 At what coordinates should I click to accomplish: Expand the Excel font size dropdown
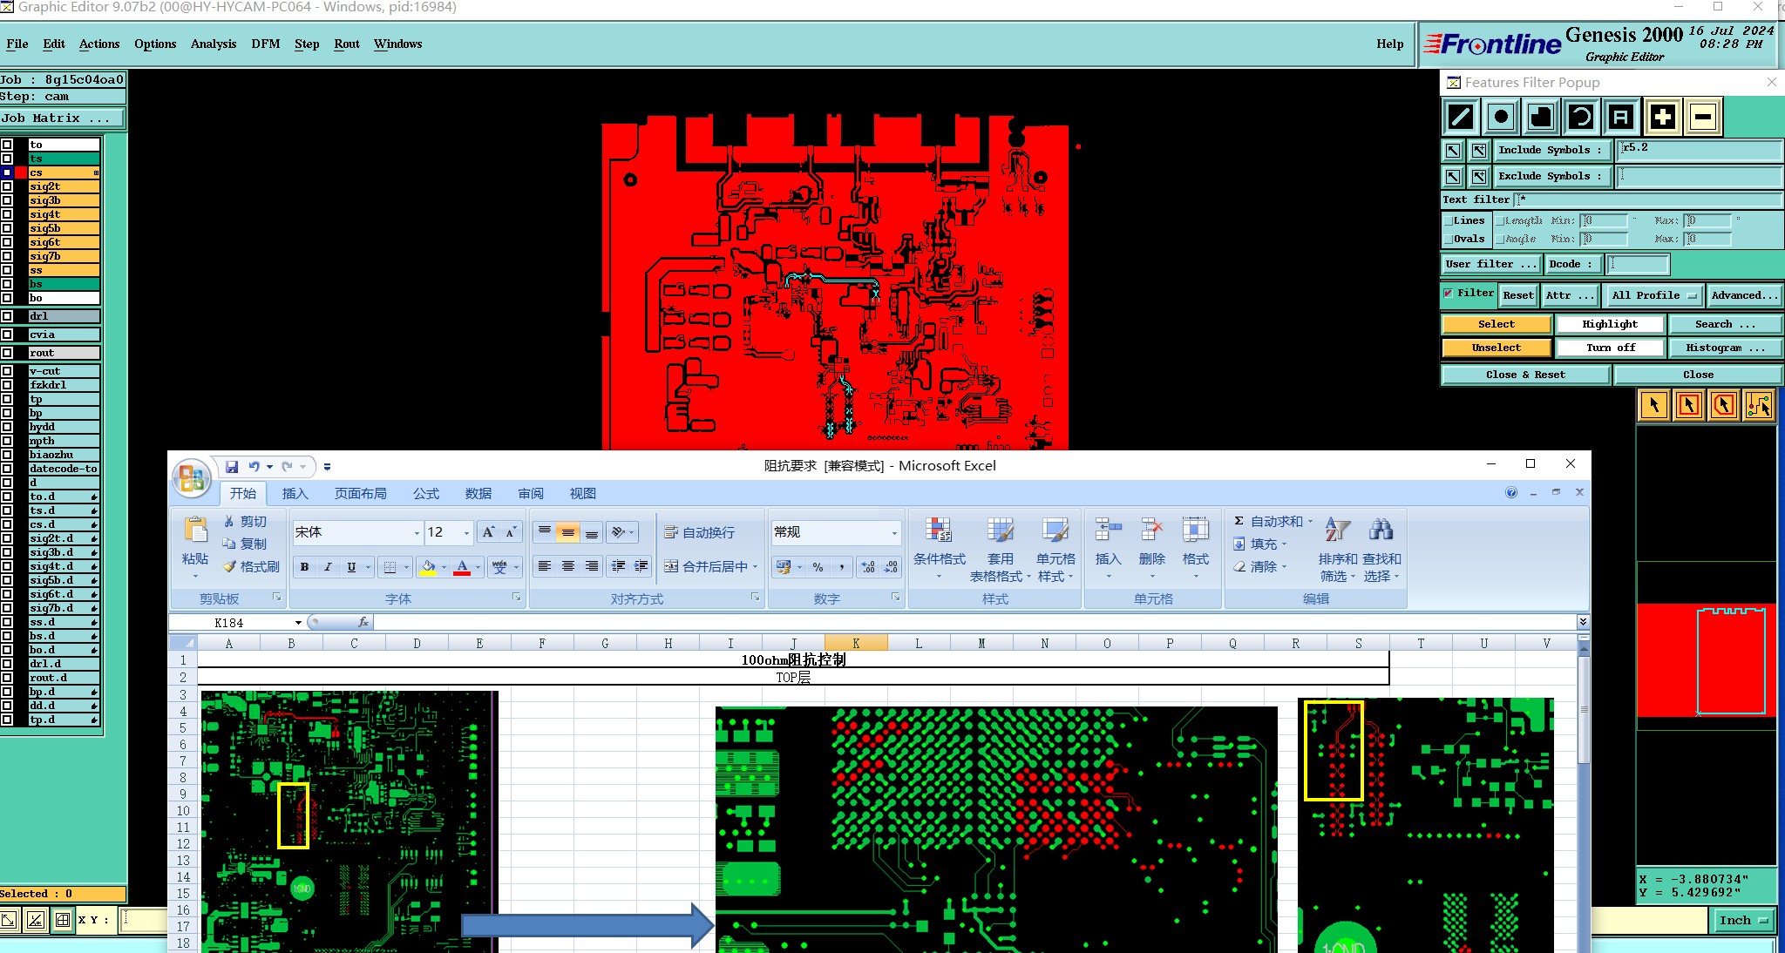coord(467,533)
